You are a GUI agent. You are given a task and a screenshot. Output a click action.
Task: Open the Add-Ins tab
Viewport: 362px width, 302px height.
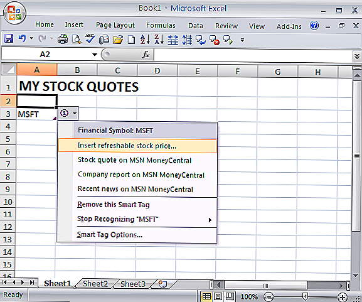pos(289,26)
